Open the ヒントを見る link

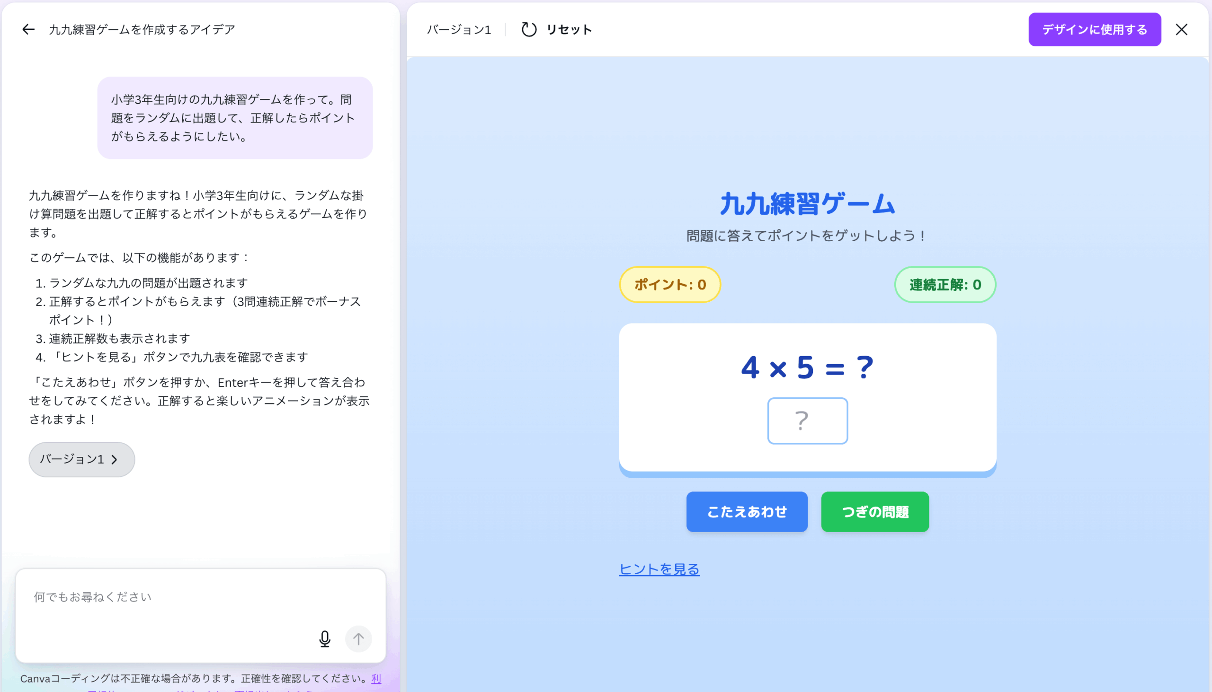point(659,569)
